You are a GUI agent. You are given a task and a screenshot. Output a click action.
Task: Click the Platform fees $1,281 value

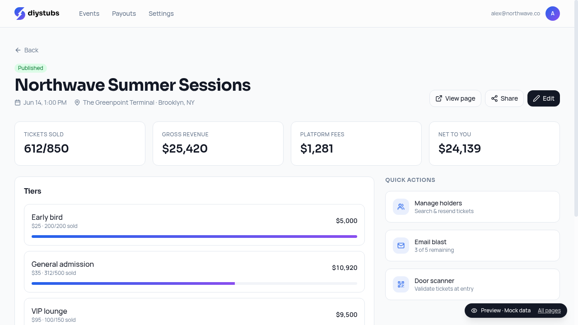pos(317,149)
